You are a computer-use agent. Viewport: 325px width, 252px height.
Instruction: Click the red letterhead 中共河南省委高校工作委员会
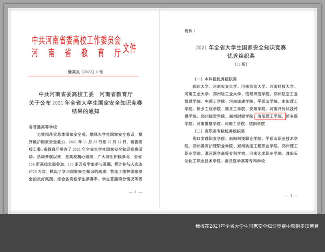[76, 40]
